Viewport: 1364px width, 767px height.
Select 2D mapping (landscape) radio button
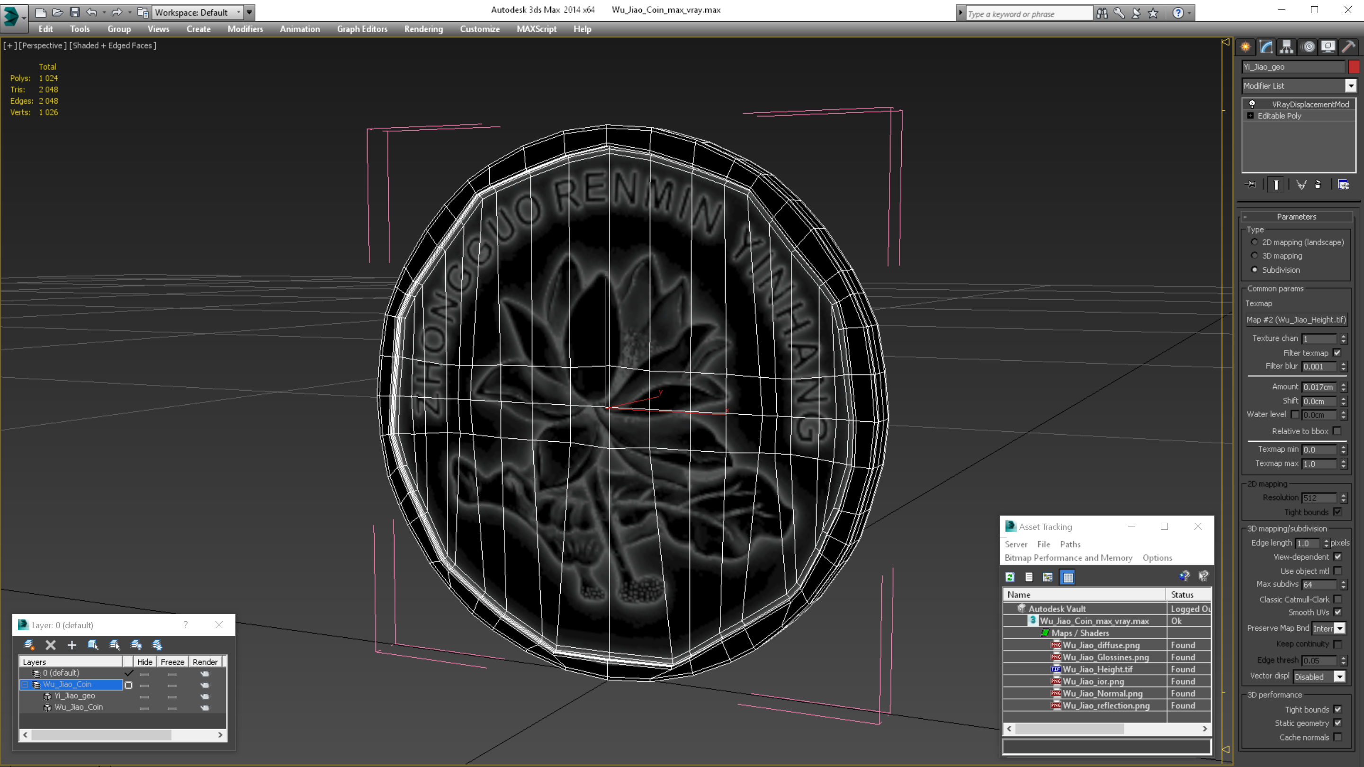[1255, 242]
